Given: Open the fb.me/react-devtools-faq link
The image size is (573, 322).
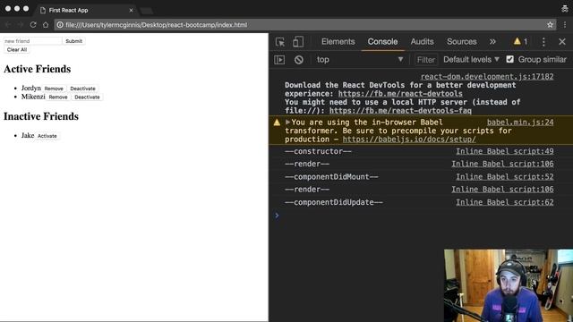Looking at the screenshot, I should point(400,111).
